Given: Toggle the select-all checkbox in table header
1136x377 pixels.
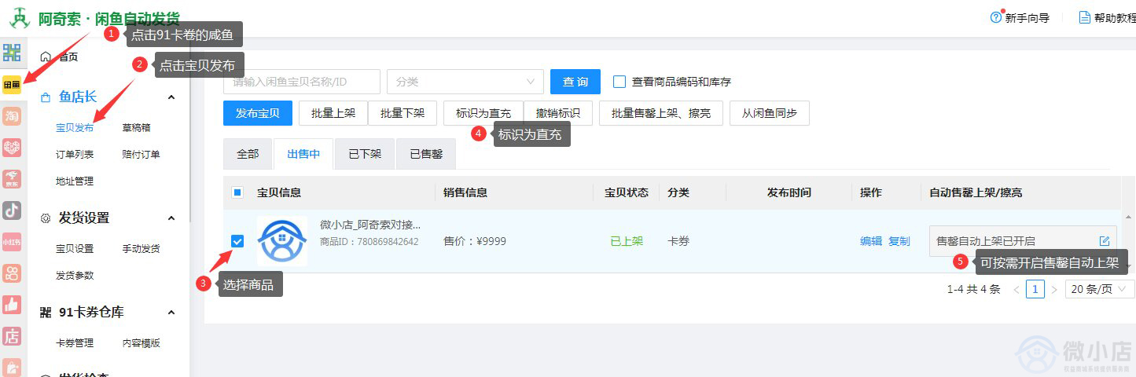Looking at the screenshot, I should [237, 192].
